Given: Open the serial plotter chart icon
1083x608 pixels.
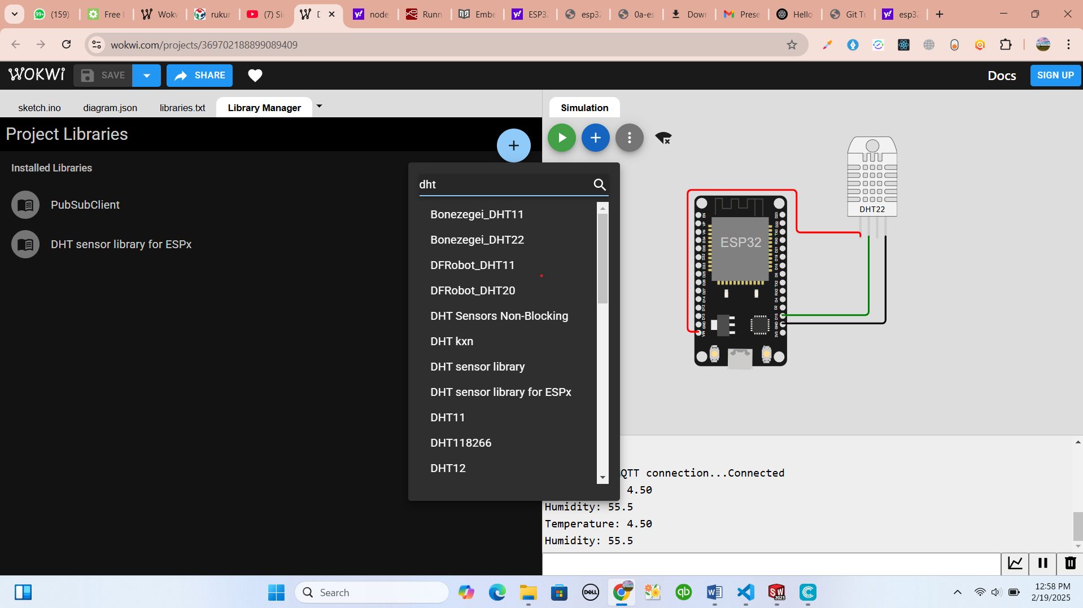Looking at the screenshot, I should (1015, 563).
